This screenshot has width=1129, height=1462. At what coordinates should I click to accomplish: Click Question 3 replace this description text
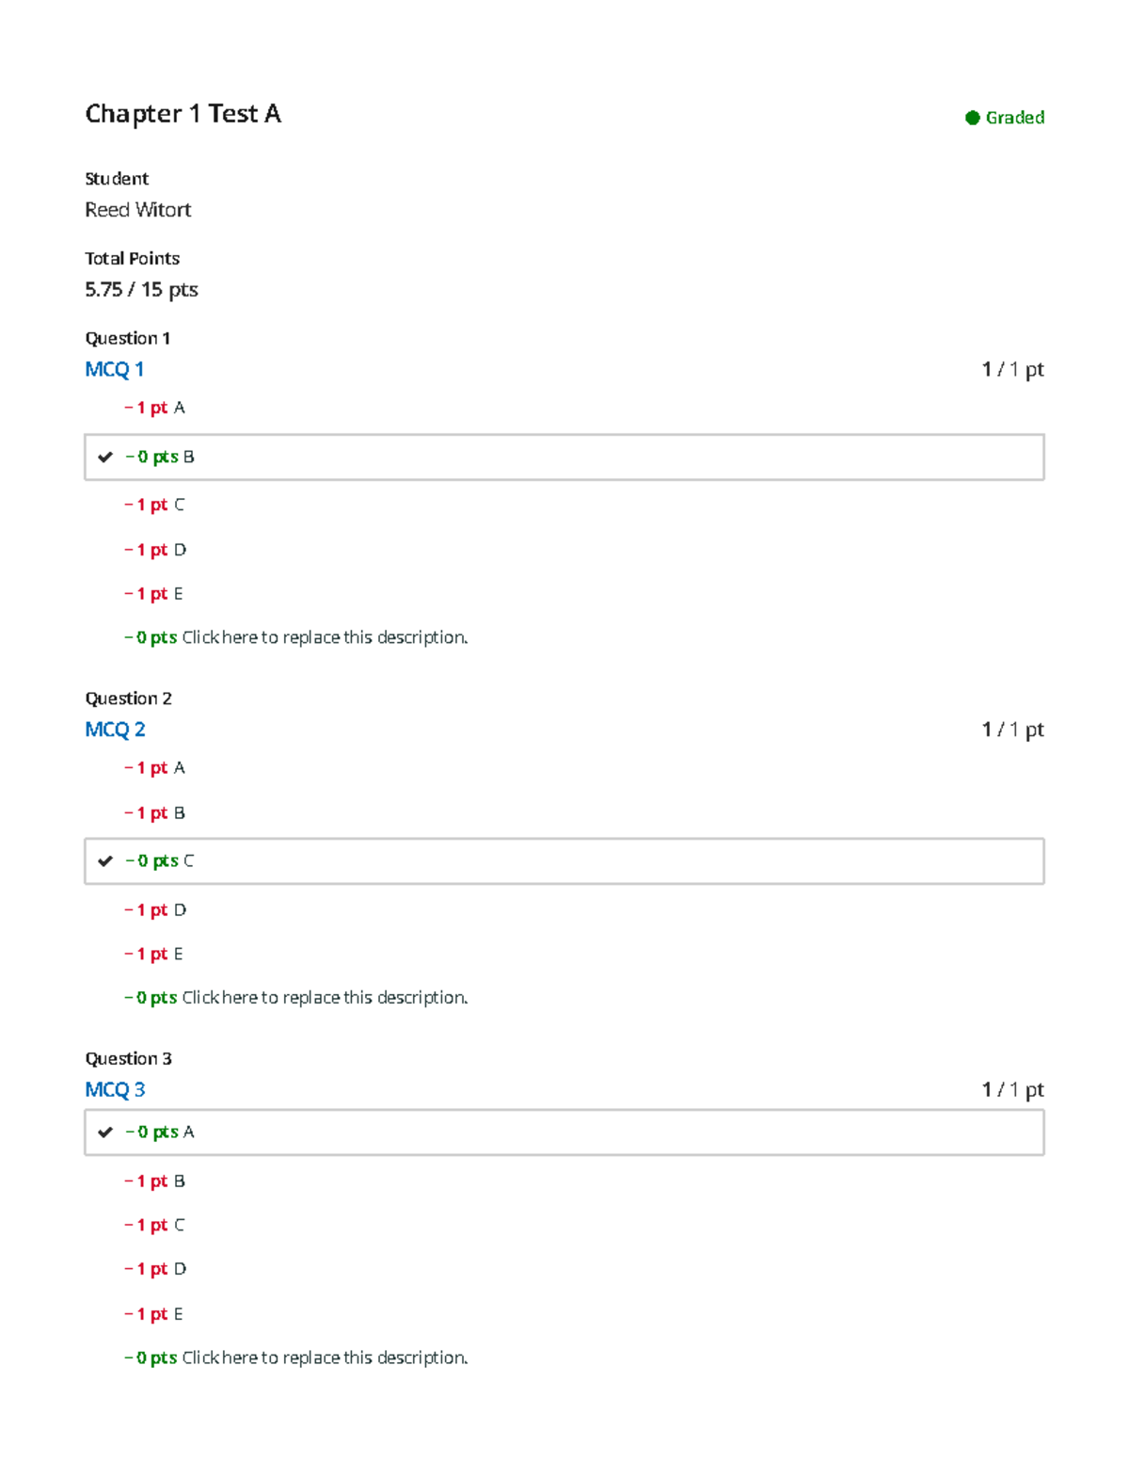(325, 1358)
